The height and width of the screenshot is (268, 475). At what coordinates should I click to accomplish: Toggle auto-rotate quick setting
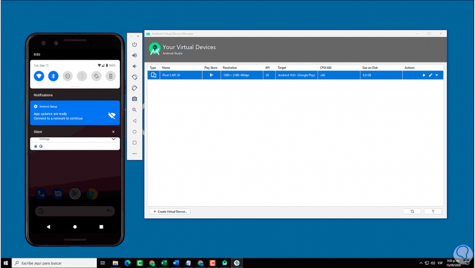(96, 76)
